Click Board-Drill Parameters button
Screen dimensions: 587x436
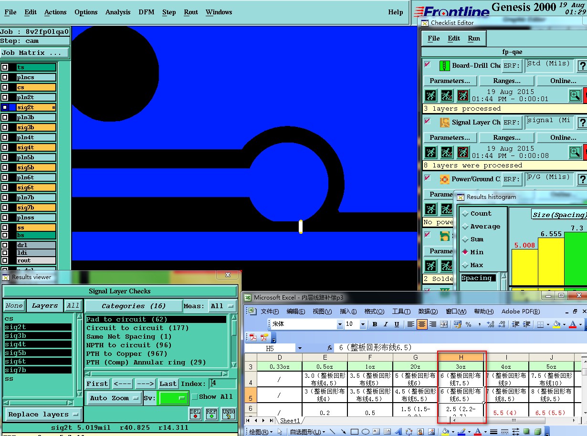point(450,81)
